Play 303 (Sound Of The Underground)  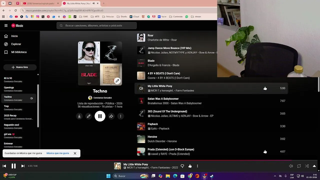[x=167, y=111]
